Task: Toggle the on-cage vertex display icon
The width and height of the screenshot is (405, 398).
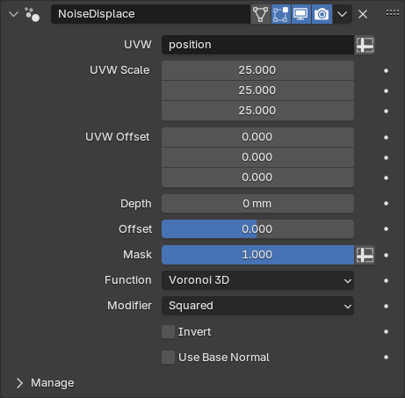Action: pos(261,14)
